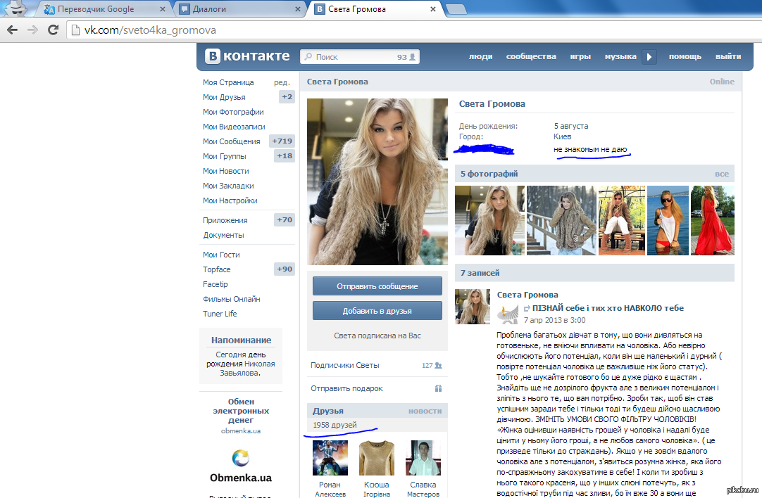Open Документы in sidebar
The height and width of the screenshot is (498, 762).
click(x=223, y=235)
